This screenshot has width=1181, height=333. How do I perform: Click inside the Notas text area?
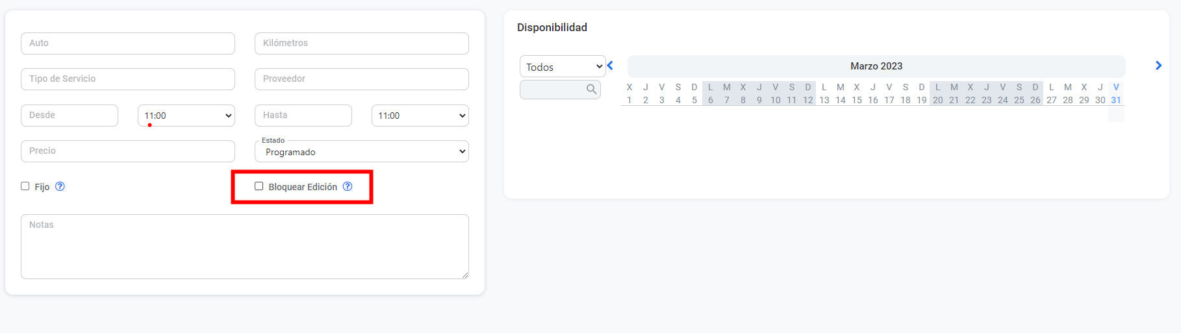[245, 247]
